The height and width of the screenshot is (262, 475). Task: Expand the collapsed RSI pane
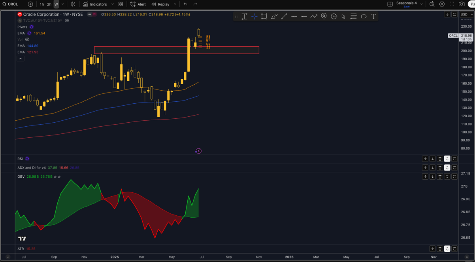pyautogui.click(x=447, y=159)
